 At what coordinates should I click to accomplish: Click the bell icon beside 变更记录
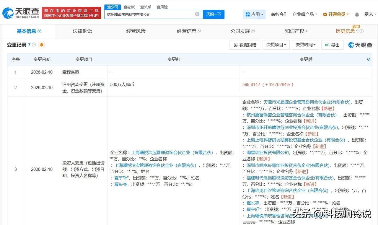[x=41, y=45]
